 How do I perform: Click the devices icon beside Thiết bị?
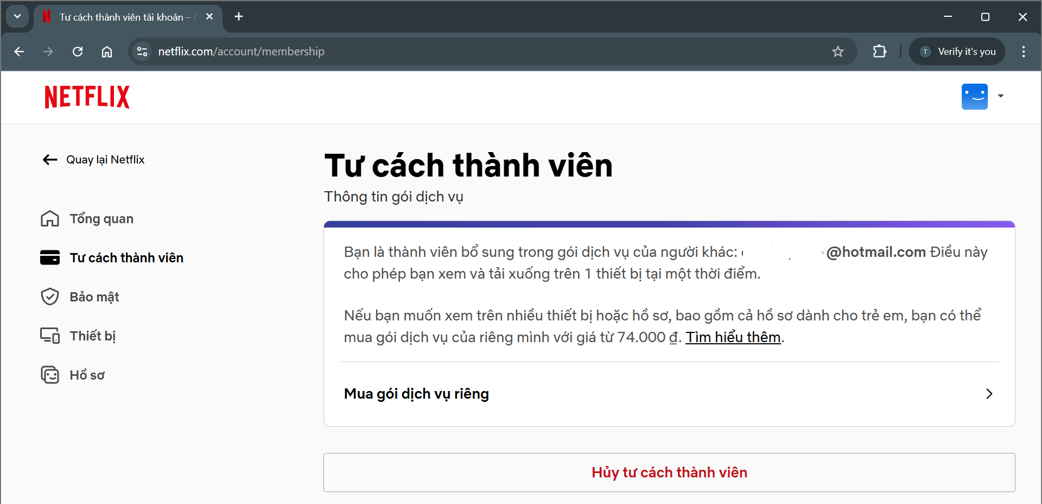click(x=50, y=336)
